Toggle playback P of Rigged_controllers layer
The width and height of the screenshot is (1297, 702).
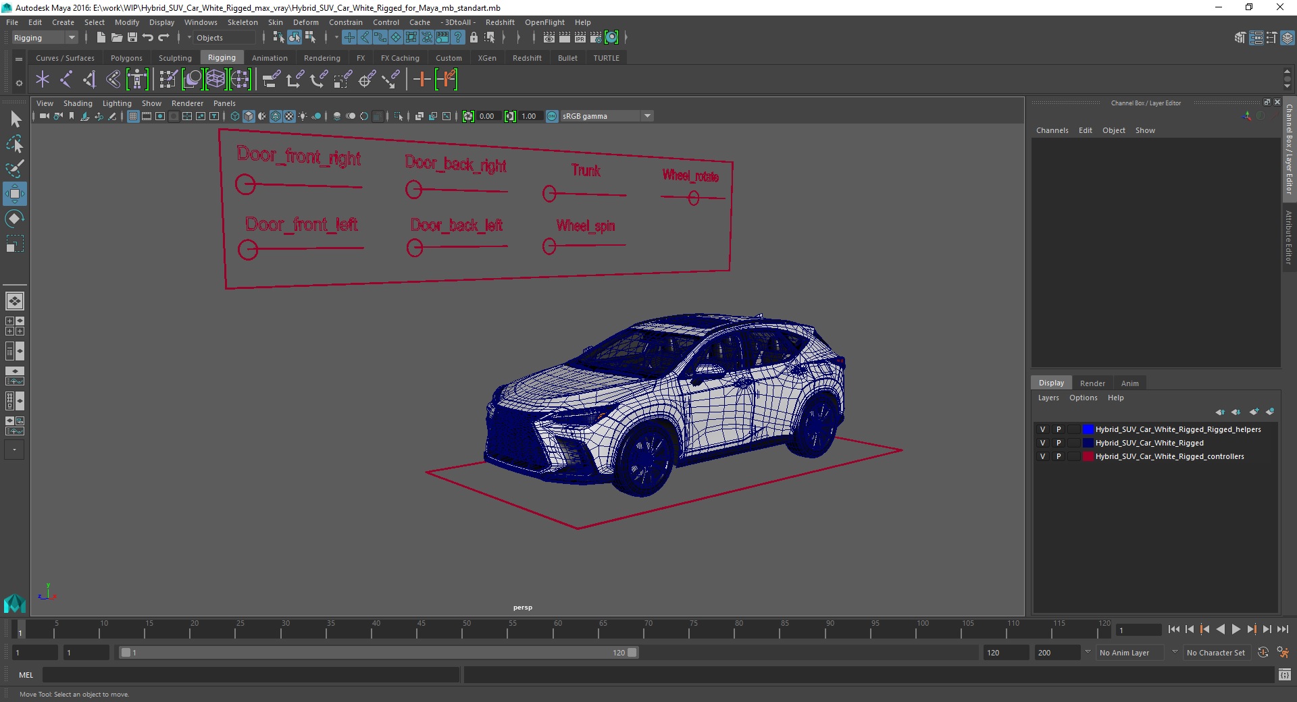[1059, 456]
